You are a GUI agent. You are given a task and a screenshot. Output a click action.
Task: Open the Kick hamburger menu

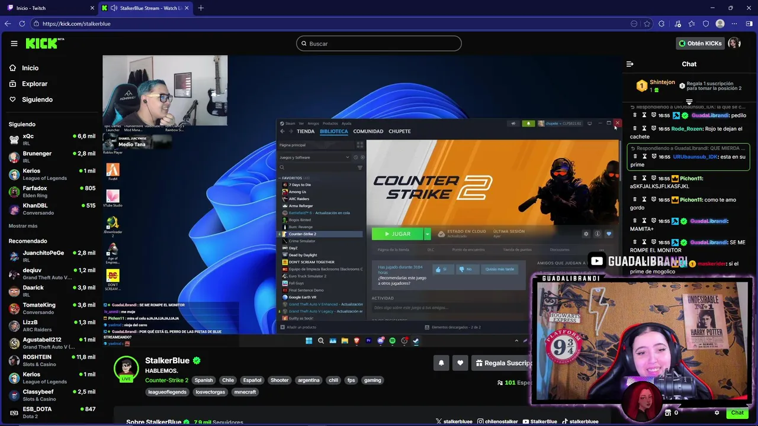click(x=14, y=43)
